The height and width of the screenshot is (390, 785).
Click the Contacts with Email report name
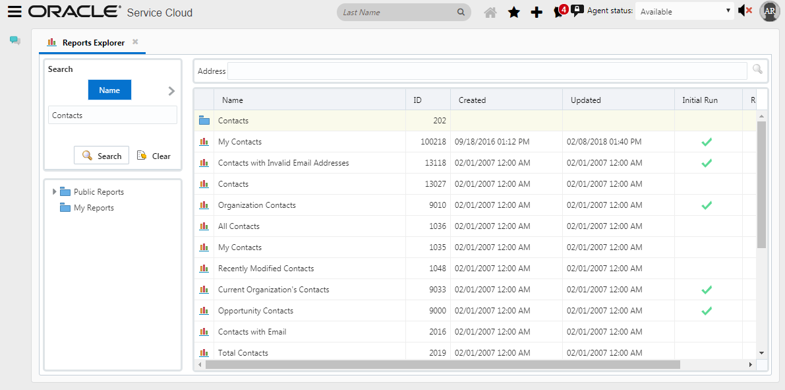252,331
